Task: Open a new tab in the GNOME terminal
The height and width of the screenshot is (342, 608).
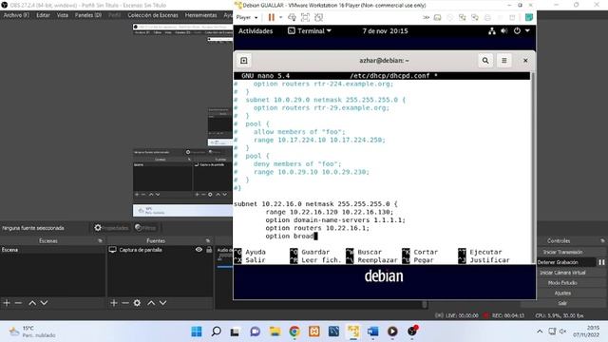Action: click(x=244, y=61)
